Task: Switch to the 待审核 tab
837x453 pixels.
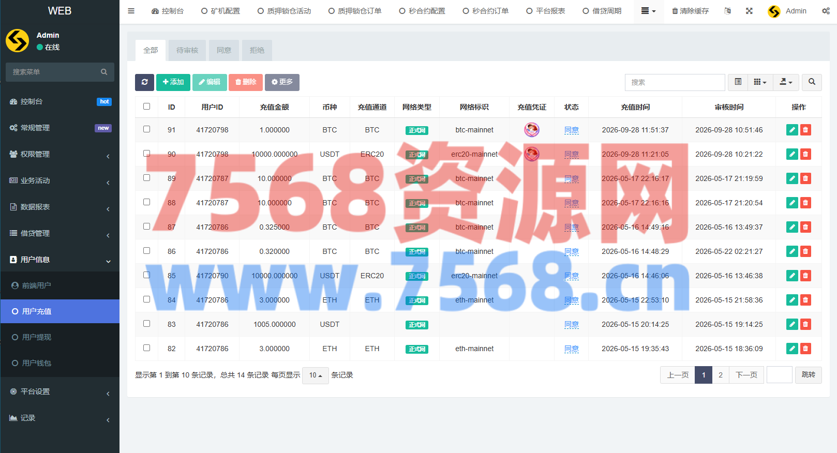Action: click(187, 50)
